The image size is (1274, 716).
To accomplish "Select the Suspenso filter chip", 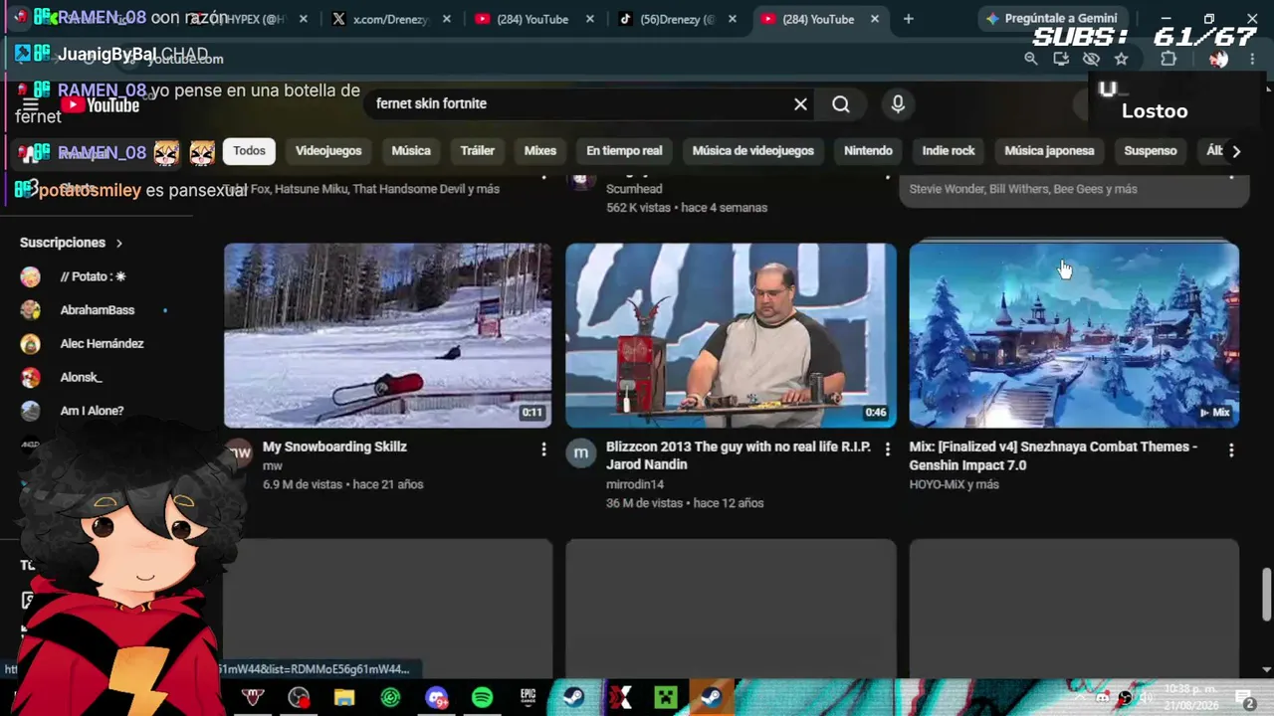I will [1151, 151].
